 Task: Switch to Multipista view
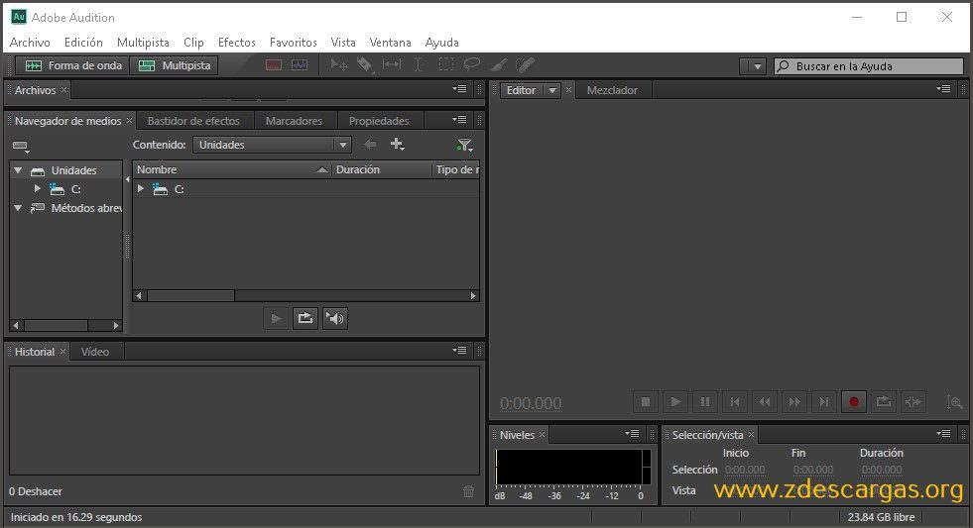174,65
